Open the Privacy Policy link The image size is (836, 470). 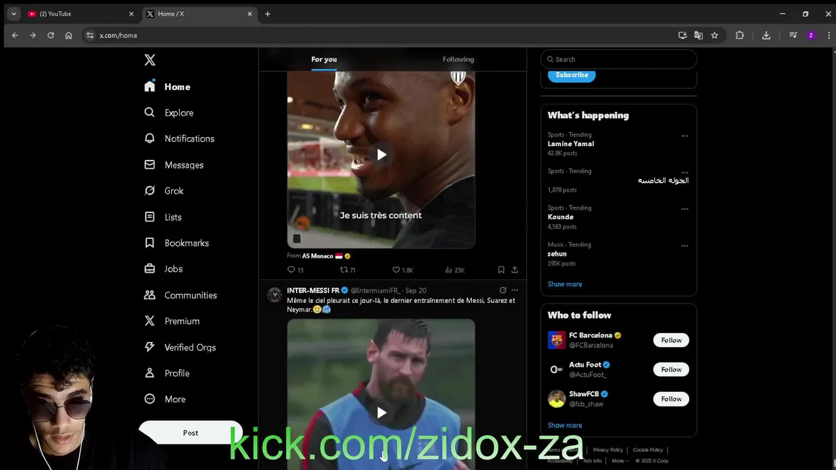pos(607,450)
